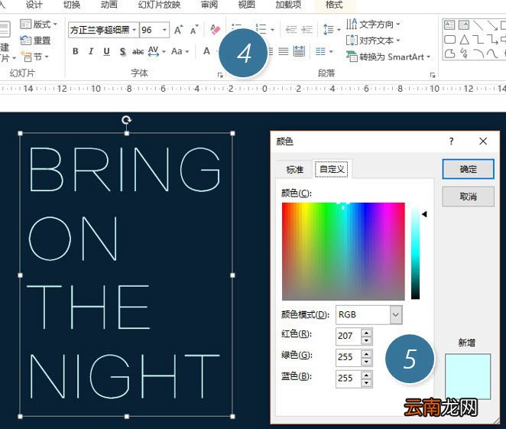The image size is (506, 429).
Task: Select the freeform shape tool
Action: 449,54
